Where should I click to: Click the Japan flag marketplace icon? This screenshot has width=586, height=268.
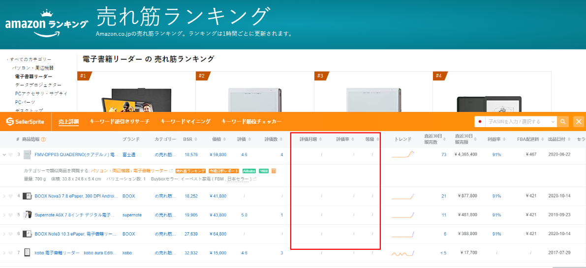point(480,122)
